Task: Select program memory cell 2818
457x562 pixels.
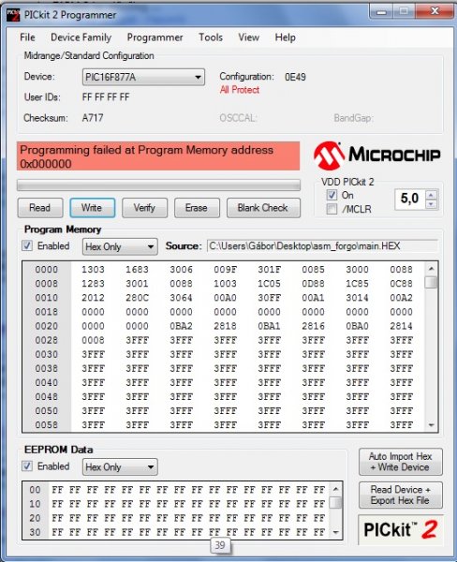Action: click(x=225, y=326)
